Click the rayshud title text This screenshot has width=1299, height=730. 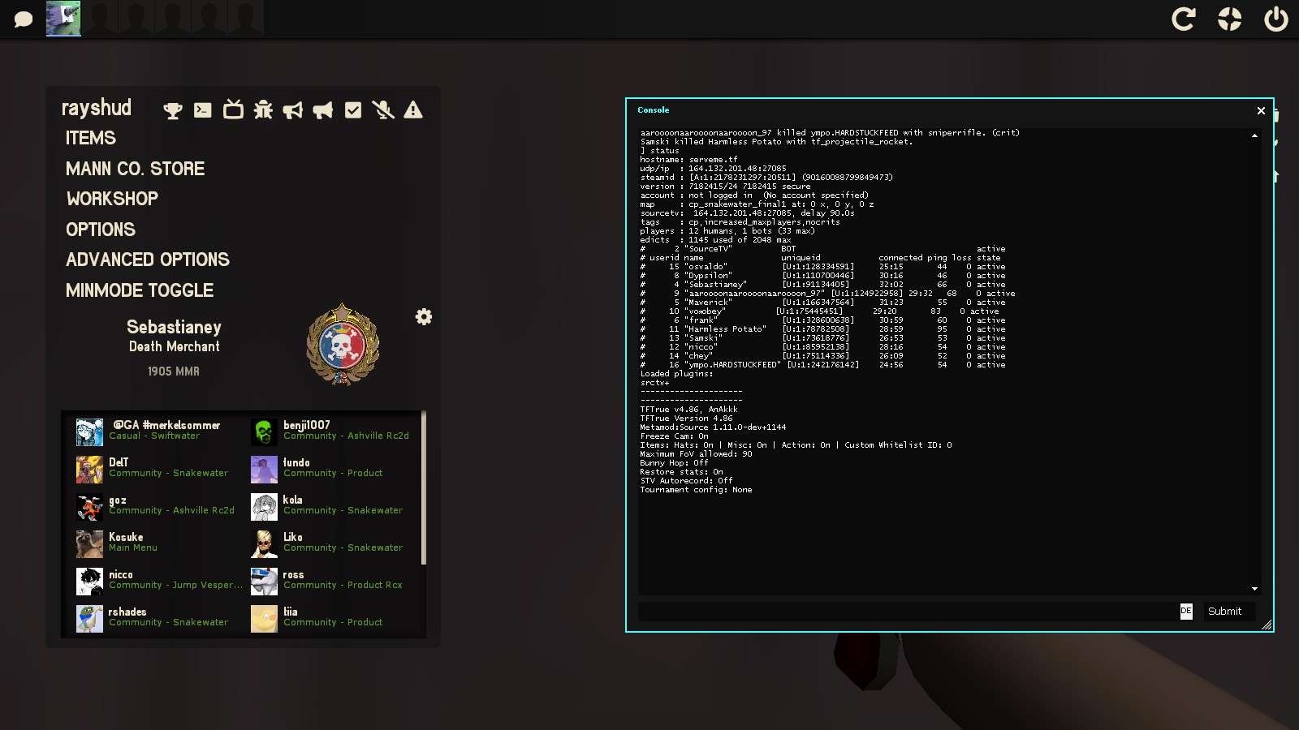click(x=97, y=108)
